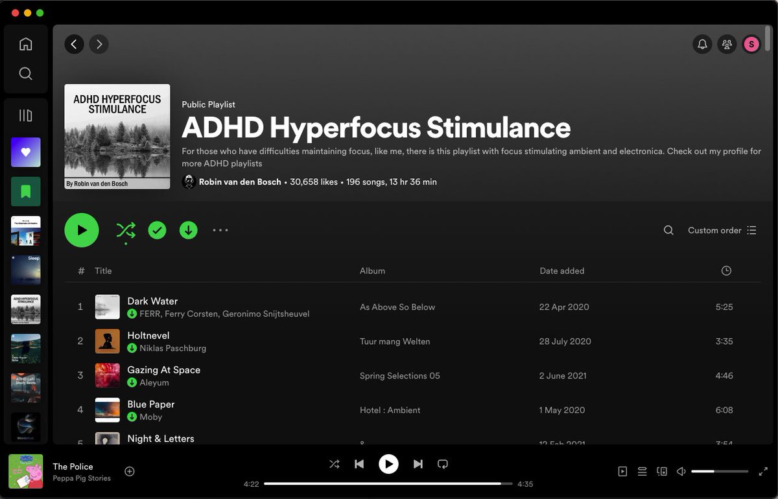Open ADHD Lofi Study Beats sidebar thumbnail
Viewport: 778px width, 499px height.
click(26, 388)
